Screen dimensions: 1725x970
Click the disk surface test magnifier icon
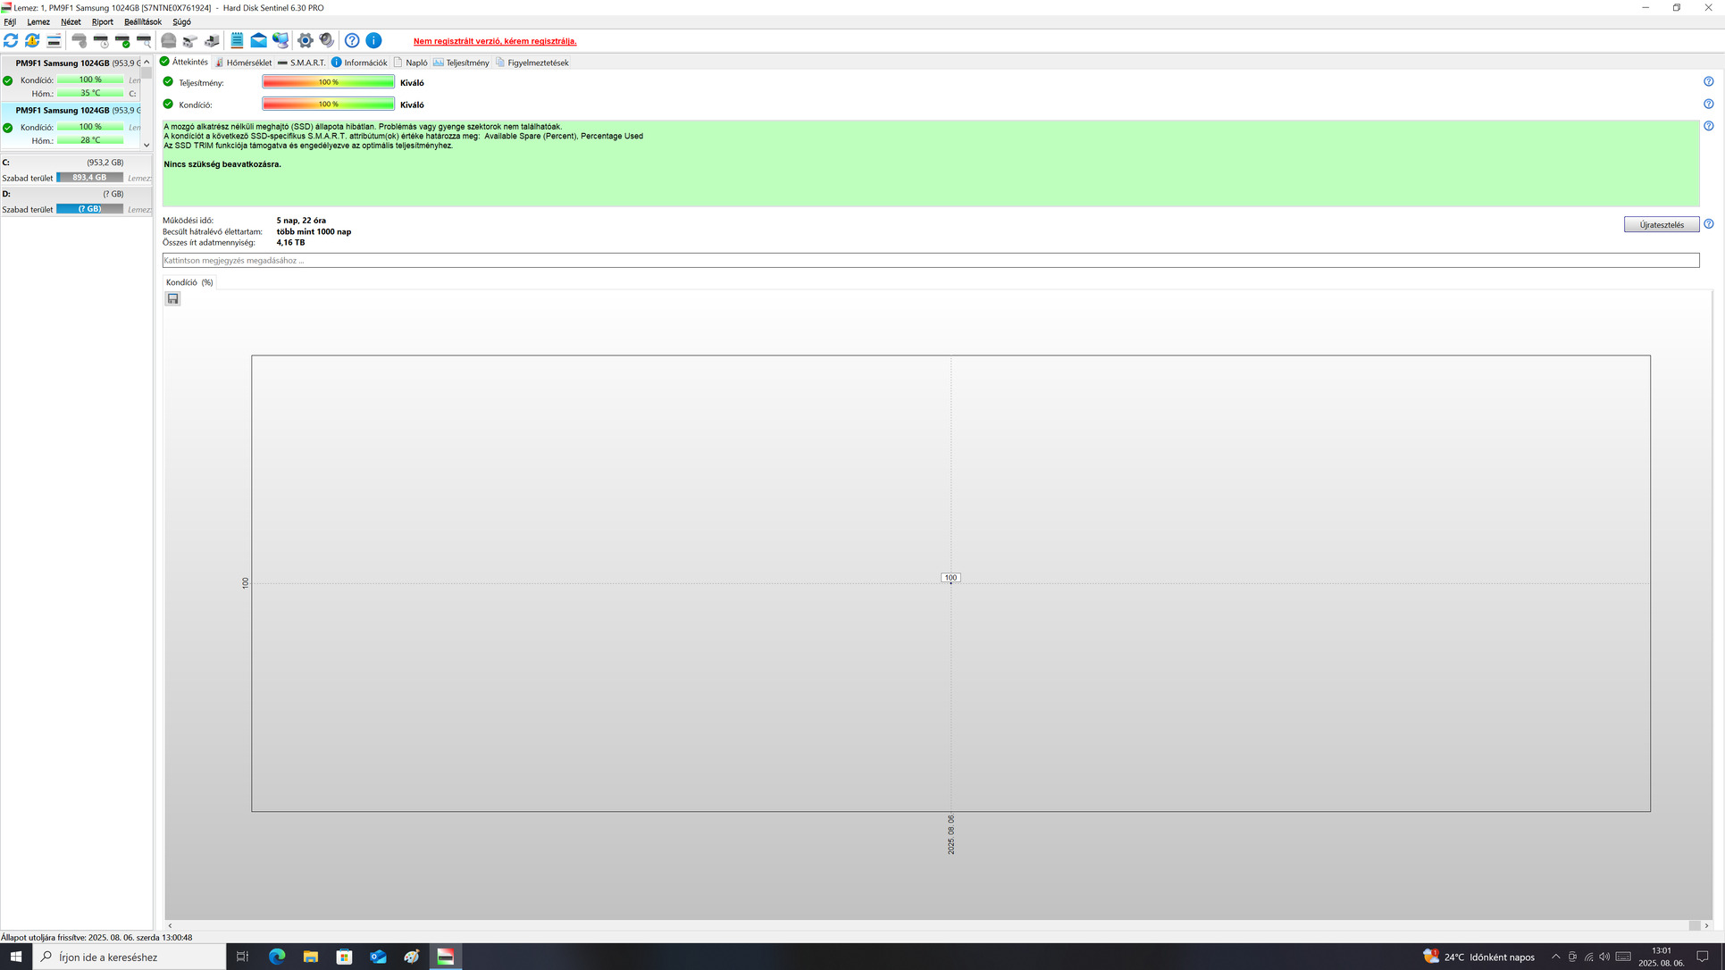point(144,41)
